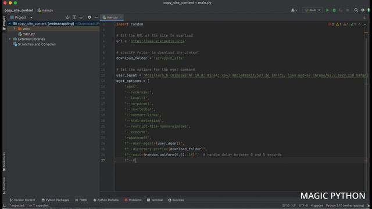Run the main configuration with the green play button
The width and height of the screenshot is (372, 209).
[327, 10]
